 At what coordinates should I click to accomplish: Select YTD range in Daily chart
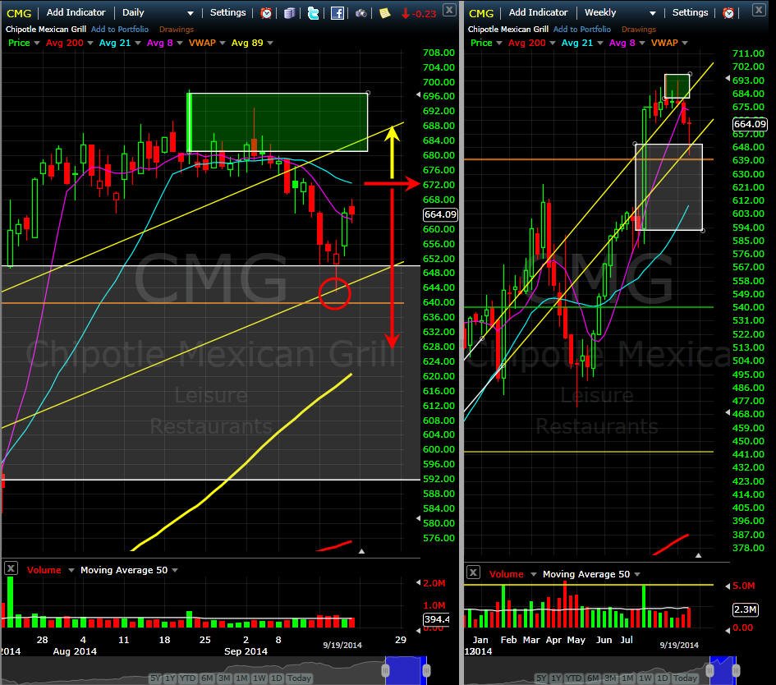[187, 678]
